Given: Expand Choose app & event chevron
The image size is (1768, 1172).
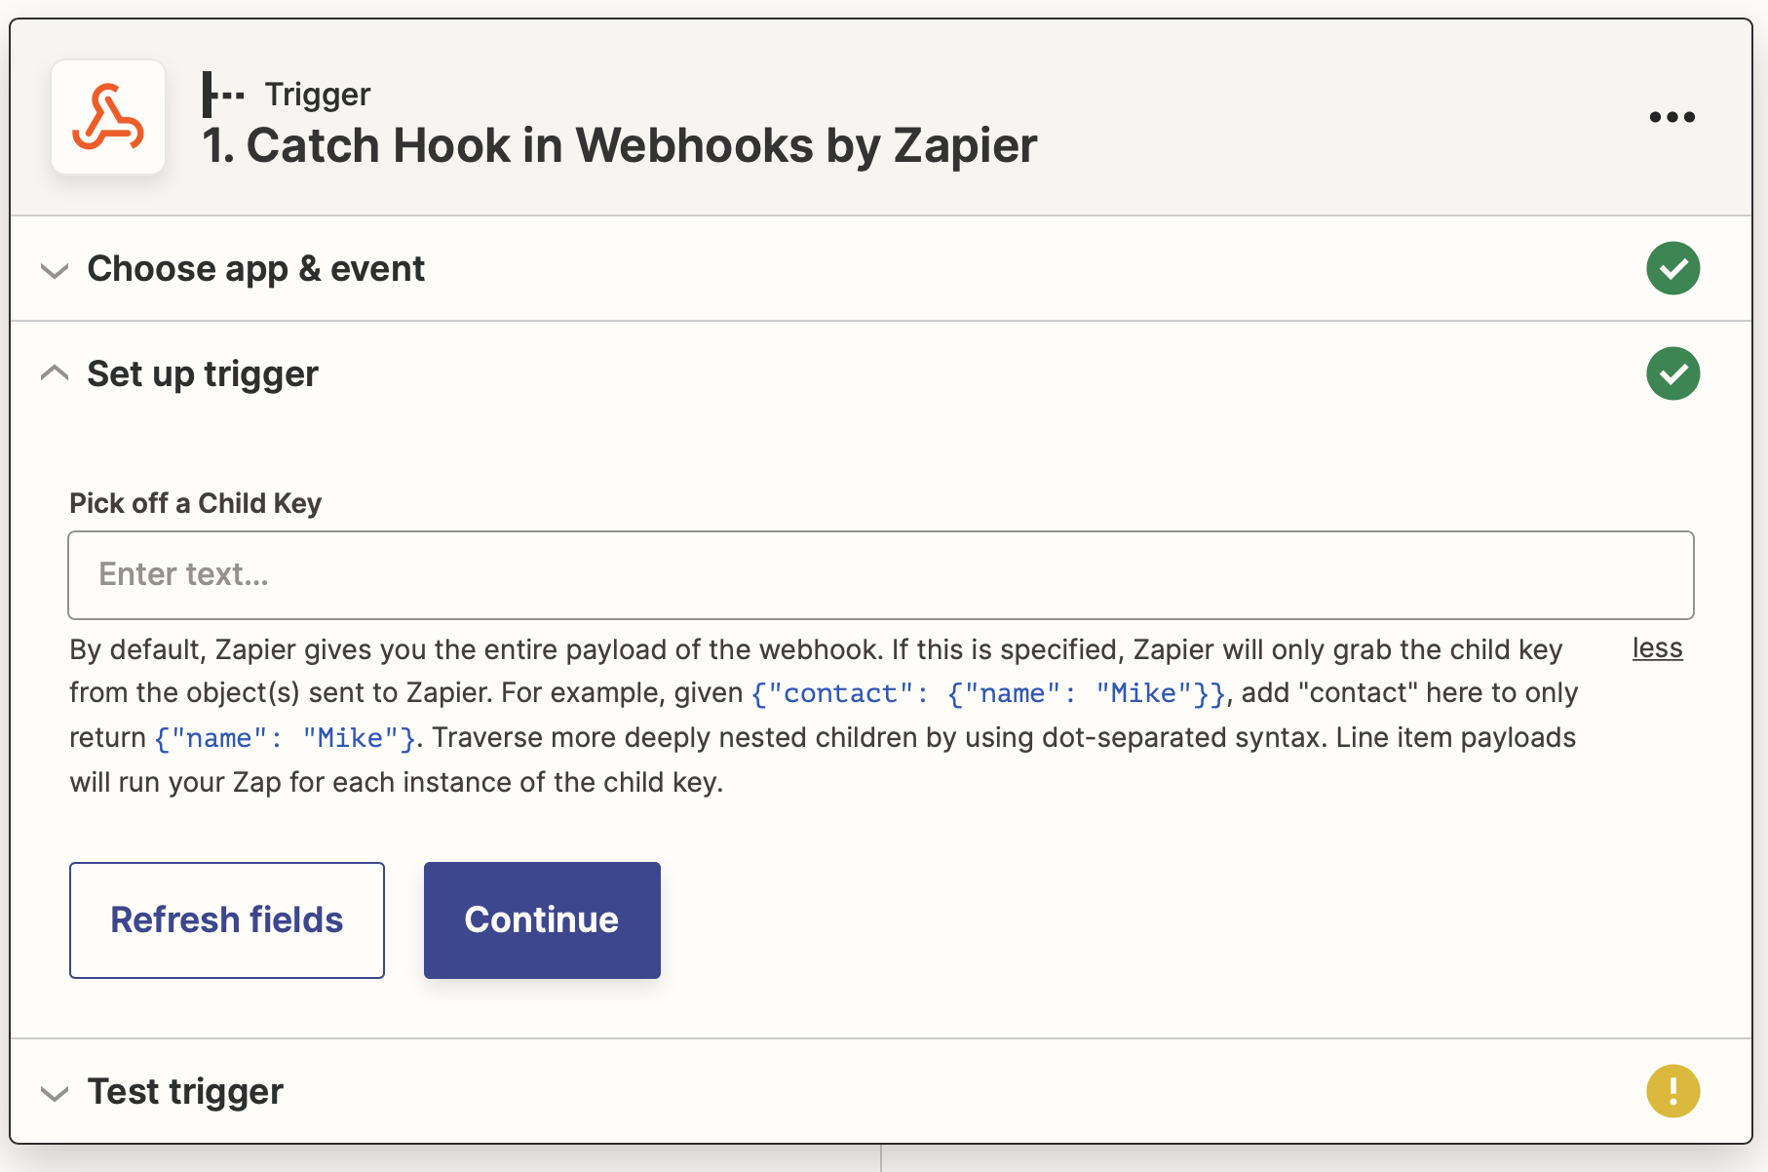Looking at the screenshot, I should click(x=55, y=270).
